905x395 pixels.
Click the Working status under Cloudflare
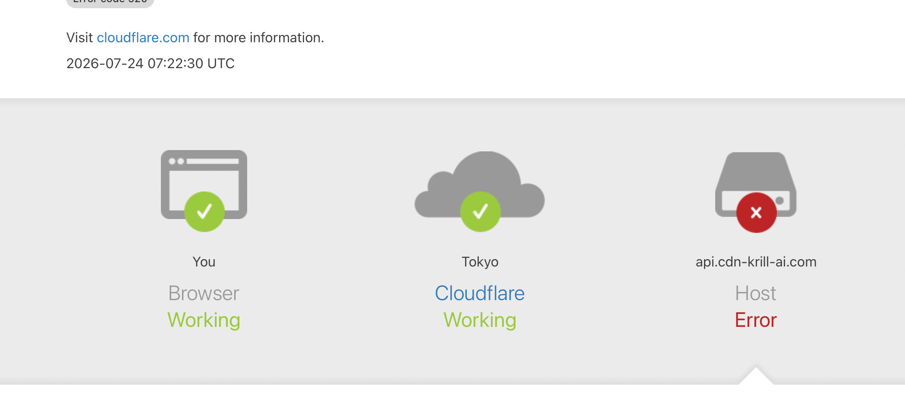(480, 320)
